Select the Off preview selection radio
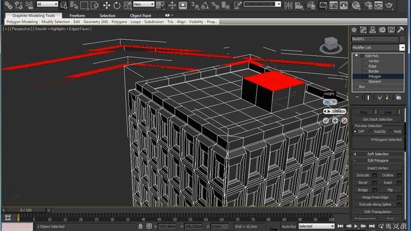 (x=355, y=132)
